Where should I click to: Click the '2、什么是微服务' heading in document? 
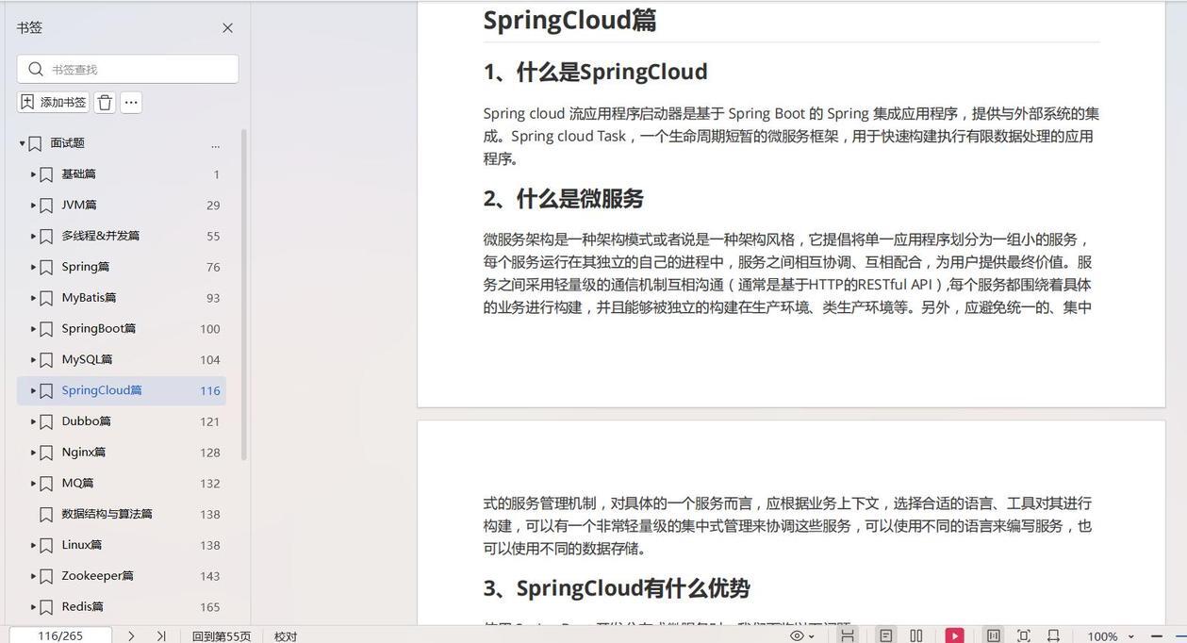point(564,198)
